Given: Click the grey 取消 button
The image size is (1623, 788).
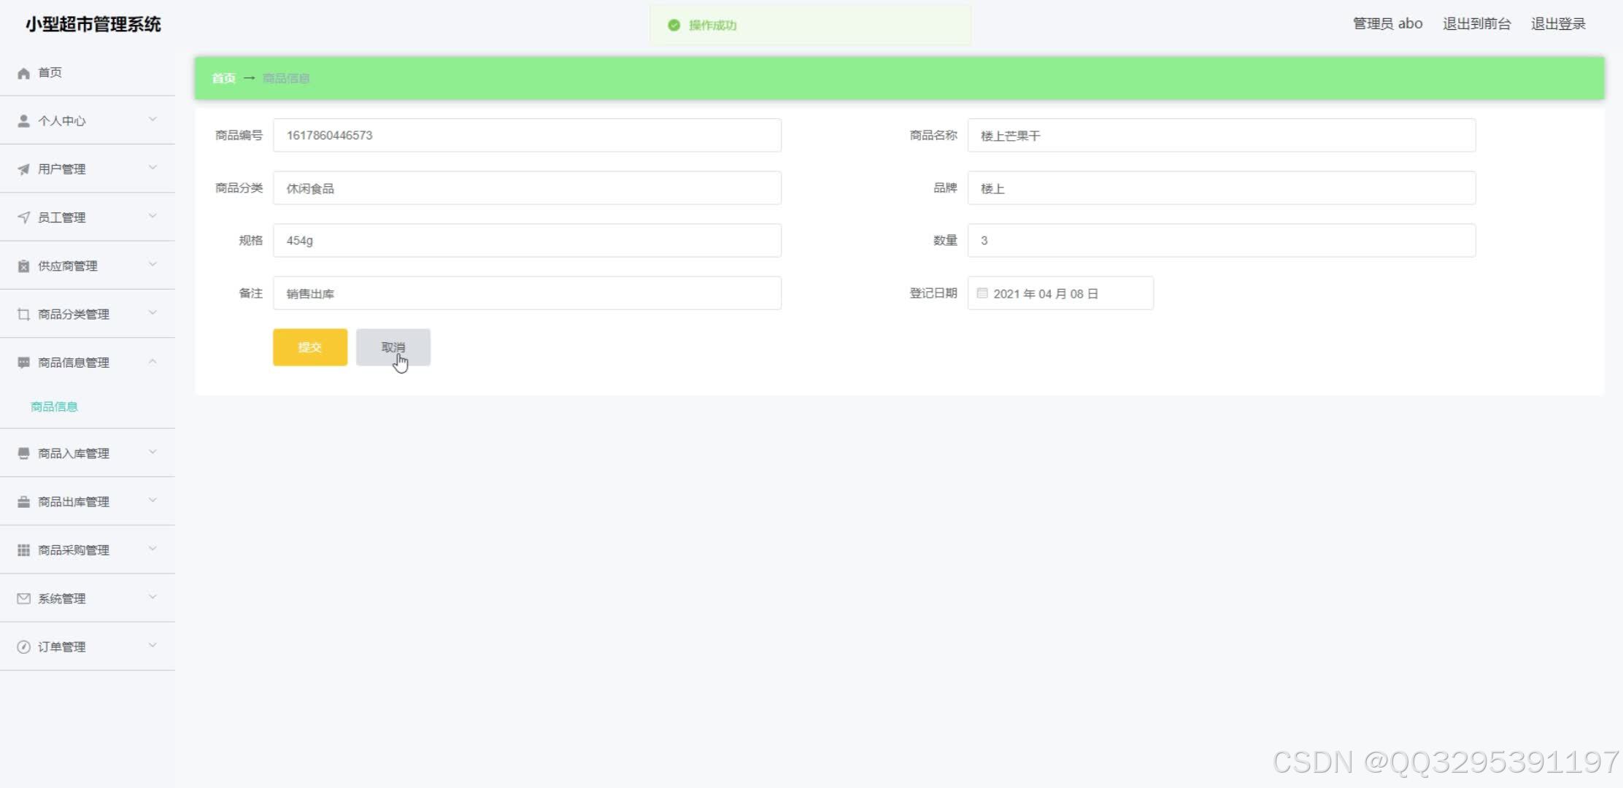Looking at the screenshot, I should (x=393, y=347).
